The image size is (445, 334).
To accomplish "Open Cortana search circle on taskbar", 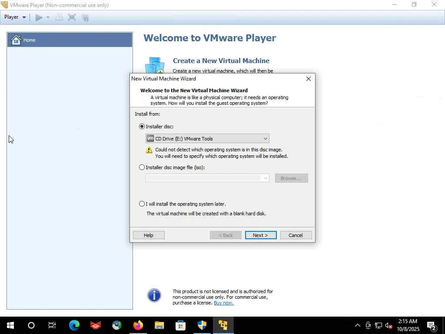I will tap(31, 325).
